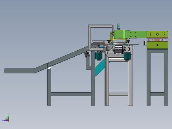Select the silver pneumatic cylinder near the frame

point(98,42)
